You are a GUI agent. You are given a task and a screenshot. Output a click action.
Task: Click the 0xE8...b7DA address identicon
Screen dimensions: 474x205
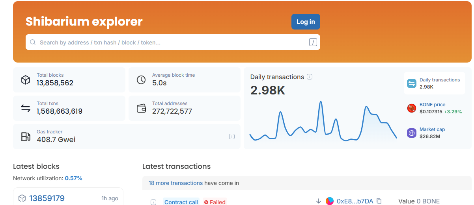click(x=330, y=201)
